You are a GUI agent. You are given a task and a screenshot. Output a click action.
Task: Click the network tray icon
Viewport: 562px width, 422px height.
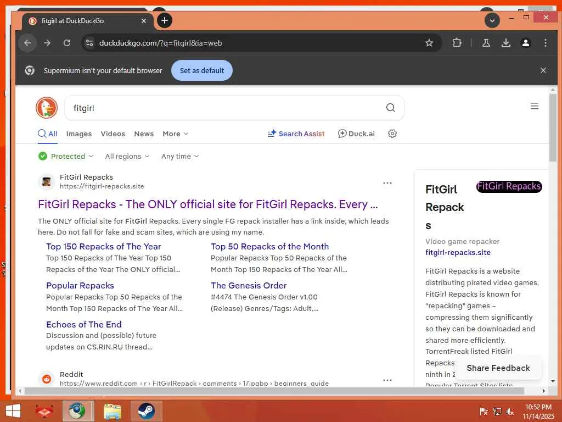point(497,412)
